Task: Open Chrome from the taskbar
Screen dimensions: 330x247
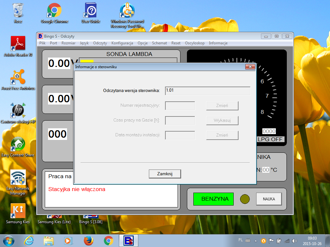Action: click(x=109, y=241)
